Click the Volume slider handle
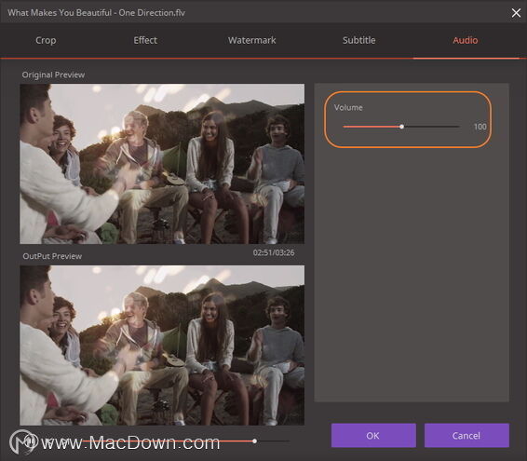Screen dimensions: 527x461 pos(401,127)
